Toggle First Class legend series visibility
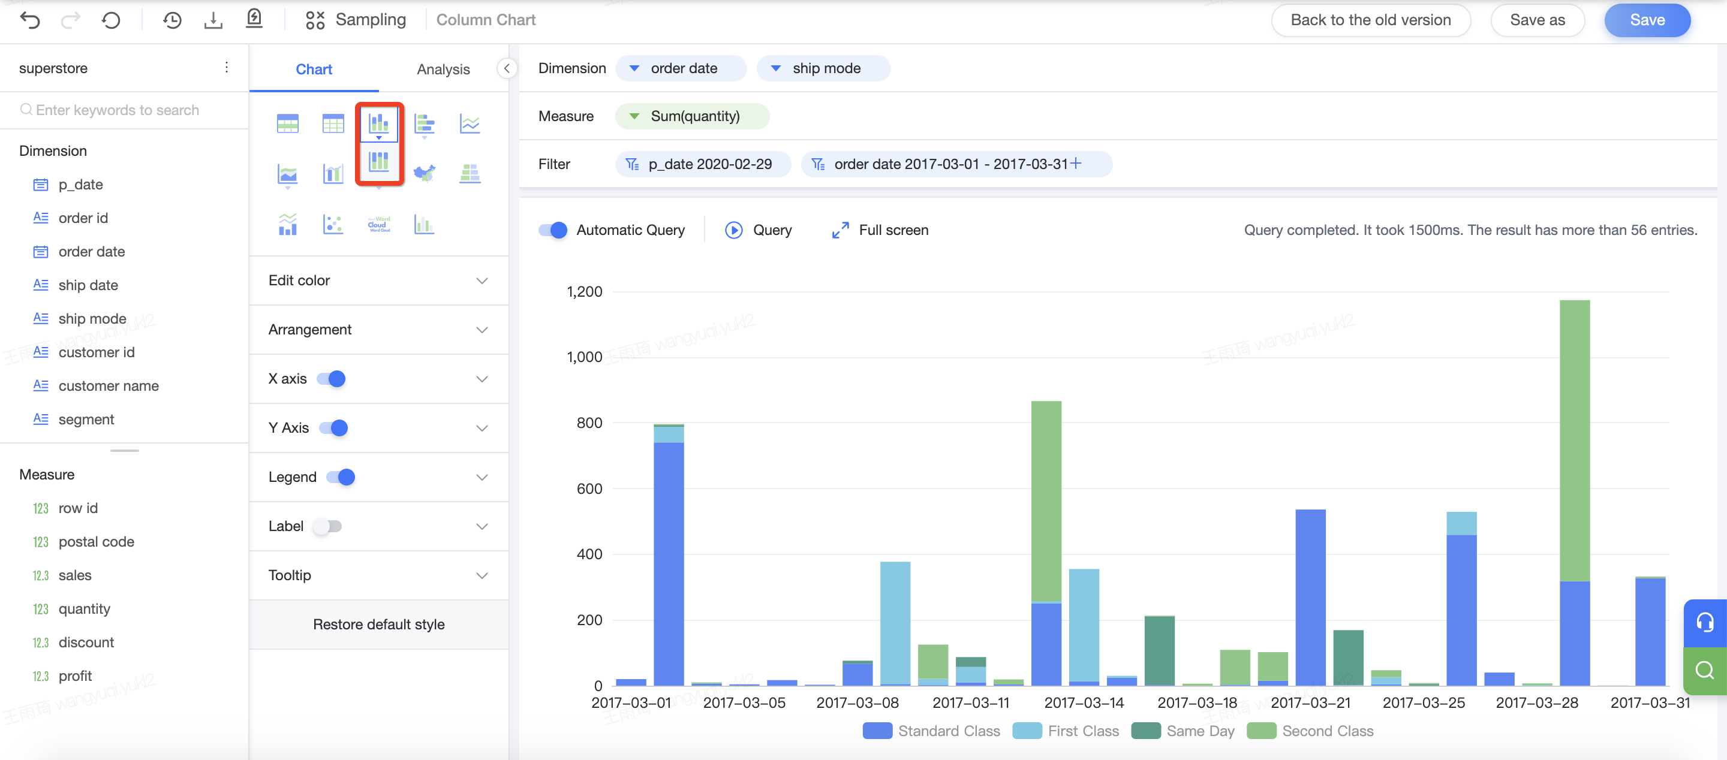Image resolution: width=1727 pixels, height=760 pixels. click(x=1066, y=731)
